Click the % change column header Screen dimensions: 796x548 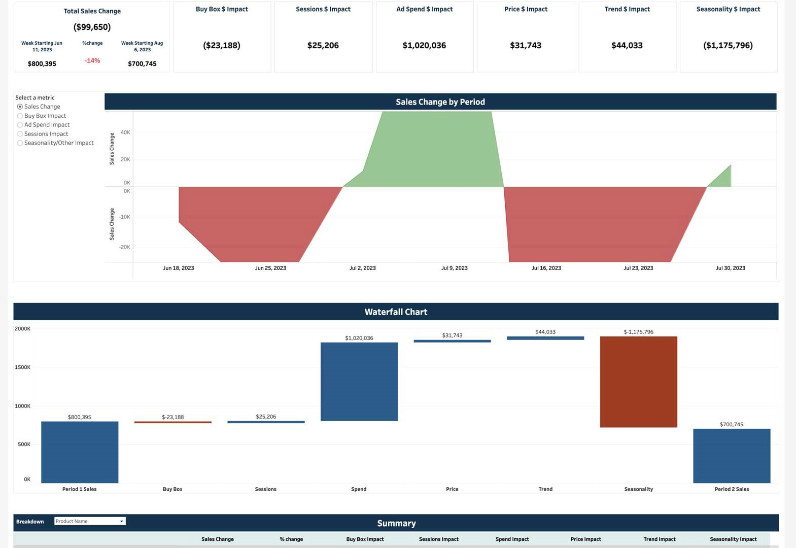click(x=291, y=539)
